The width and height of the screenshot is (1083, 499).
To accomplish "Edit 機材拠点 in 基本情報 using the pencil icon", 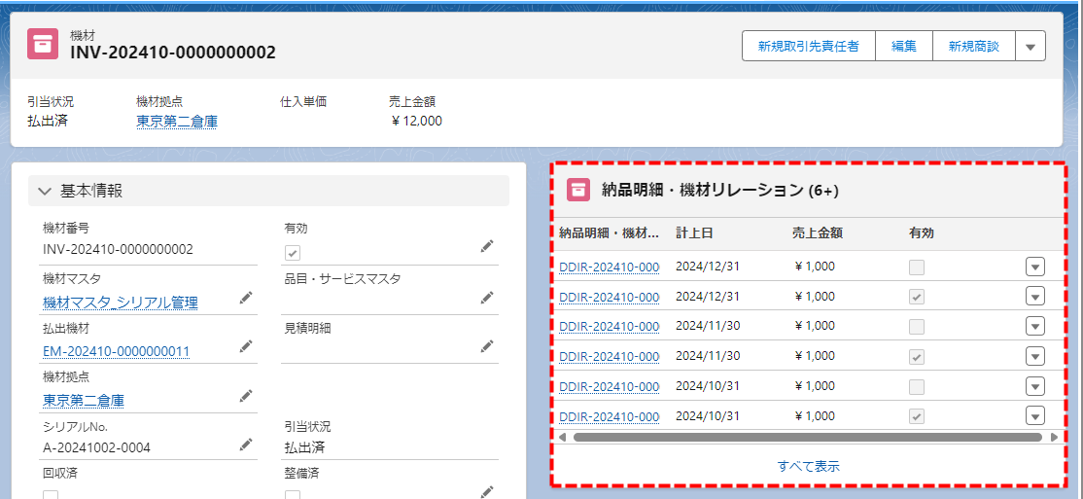I will click(246, 396).
